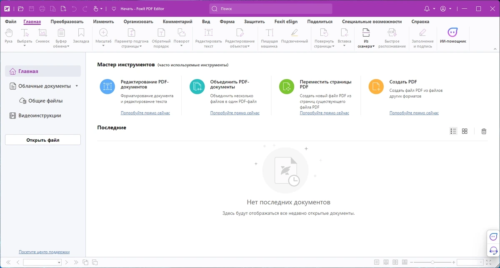Expand the Поворот dropdown

point(181,46)
